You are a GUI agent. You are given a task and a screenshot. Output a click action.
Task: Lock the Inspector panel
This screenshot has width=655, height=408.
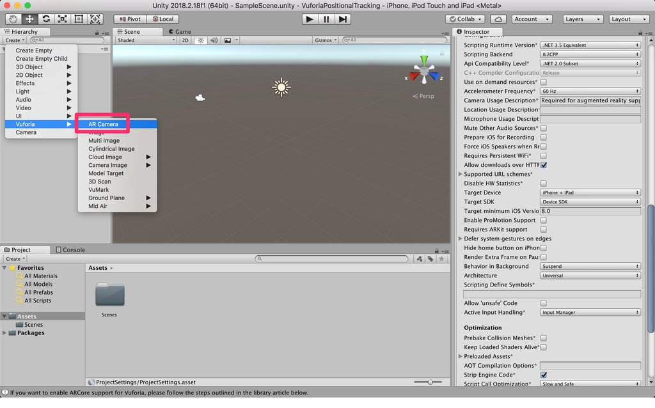[x=640, y=33]
